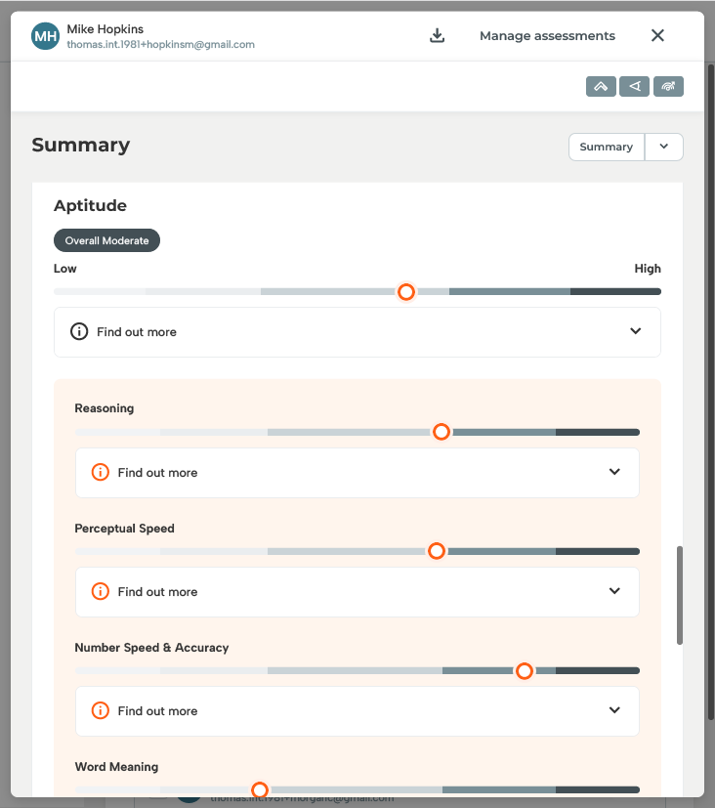This screenshot has height=808, width=715.
Task: Click the Summary view button
Action: coord(606,147)
